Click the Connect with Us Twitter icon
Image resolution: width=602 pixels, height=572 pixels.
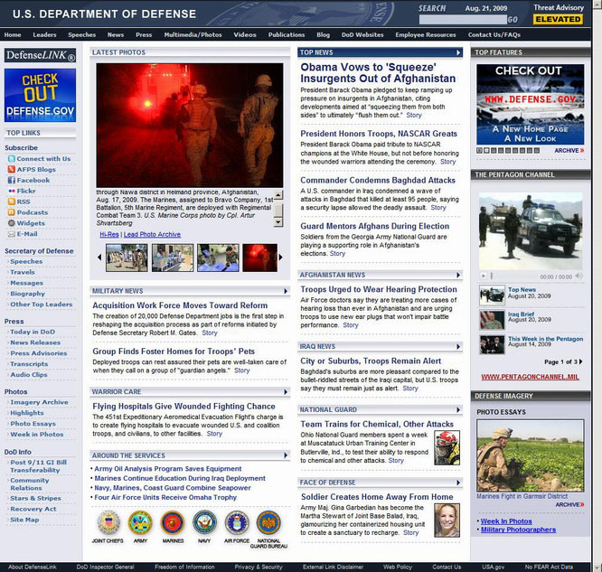point(12,158)
